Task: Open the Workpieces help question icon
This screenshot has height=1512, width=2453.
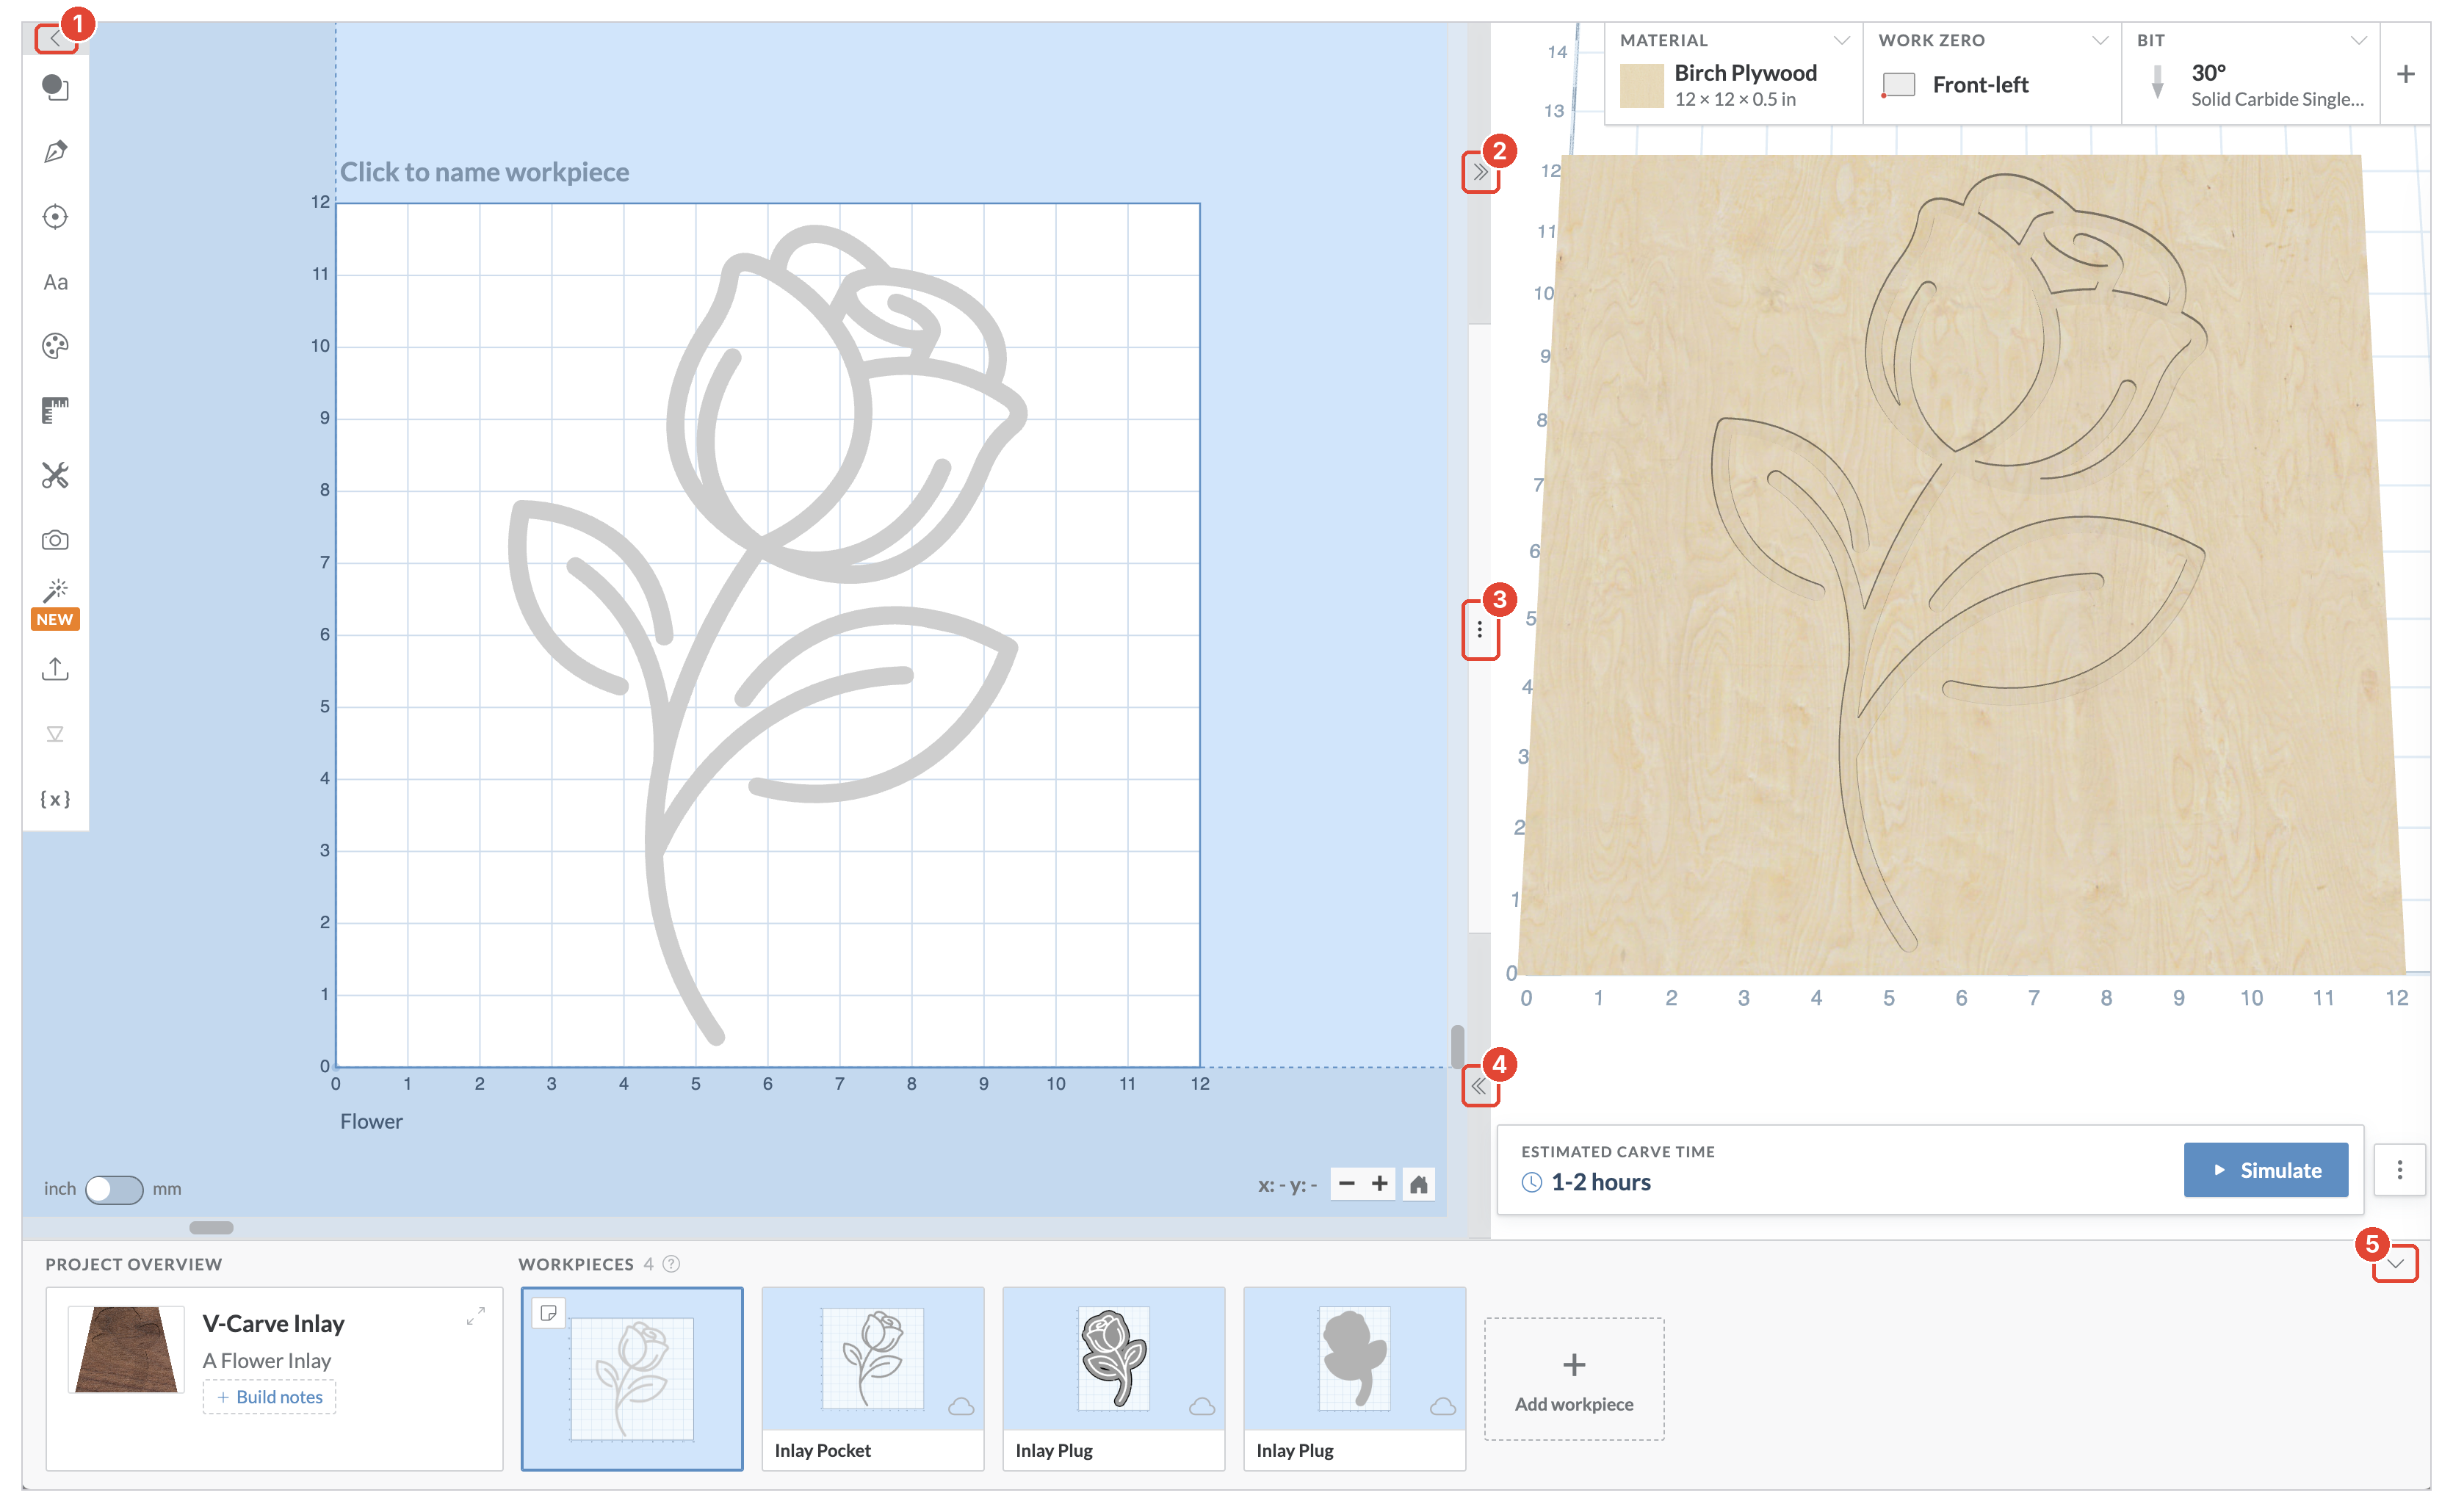Action: point(672,1264)
